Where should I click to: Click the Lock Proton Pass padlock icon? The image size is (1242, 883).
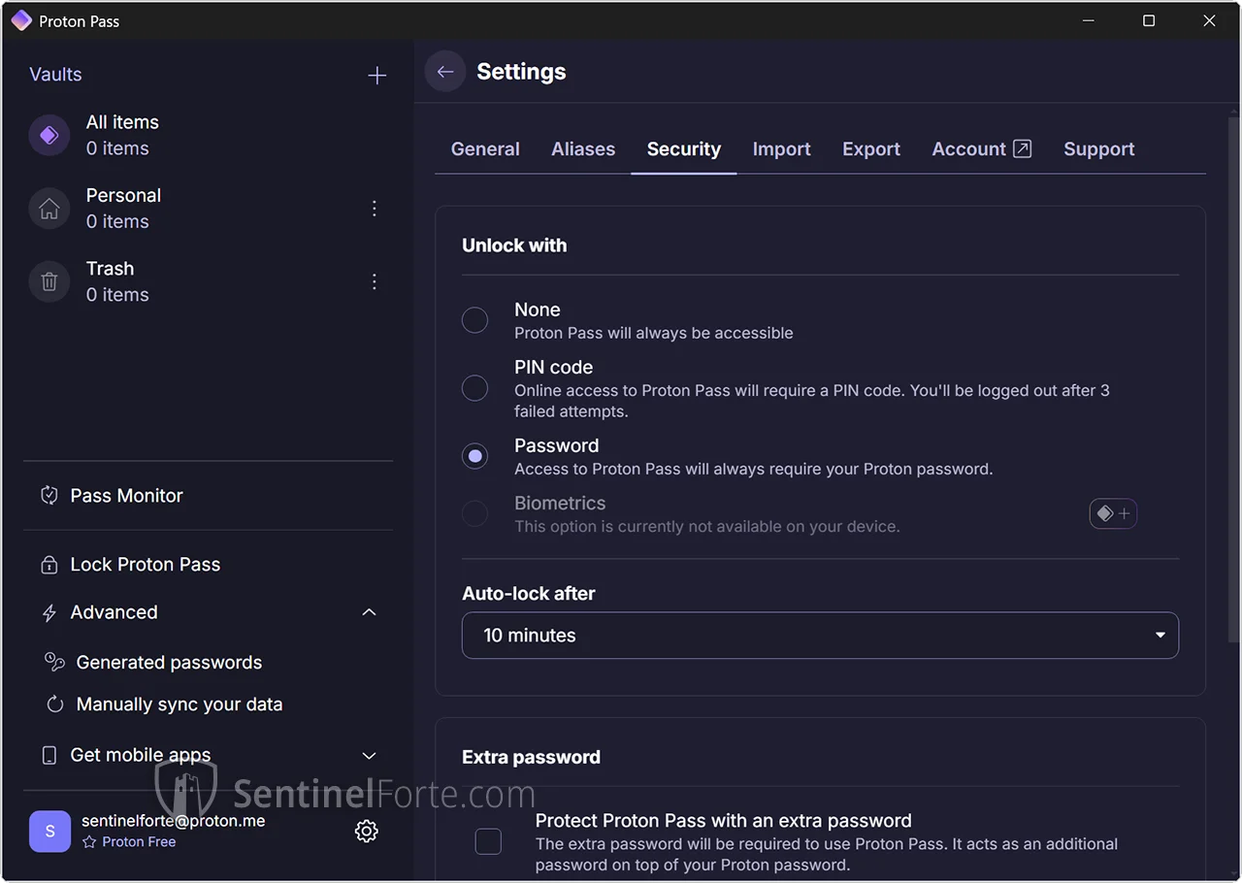point(49,565)
